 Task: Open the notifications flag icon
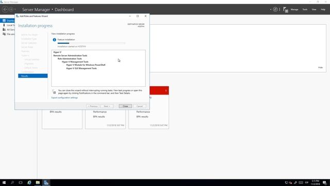285,9
